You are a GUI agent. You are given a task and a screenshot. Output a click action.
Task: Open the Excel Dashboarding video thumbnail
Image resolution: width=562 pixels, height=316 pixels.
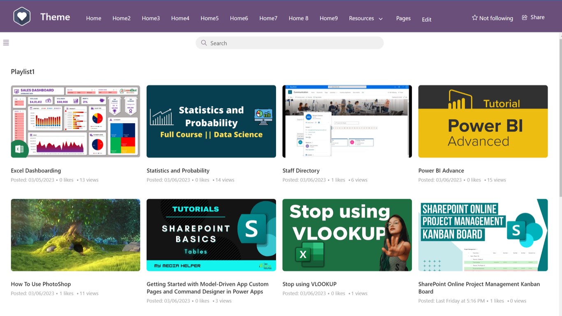(x=75, y=121)
